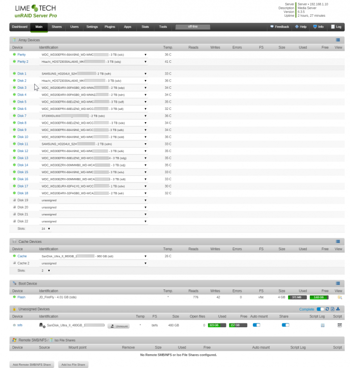Screen dimensions: 350x368
Task: Edit the sds device script icon
Action: (x=339, y=325)
